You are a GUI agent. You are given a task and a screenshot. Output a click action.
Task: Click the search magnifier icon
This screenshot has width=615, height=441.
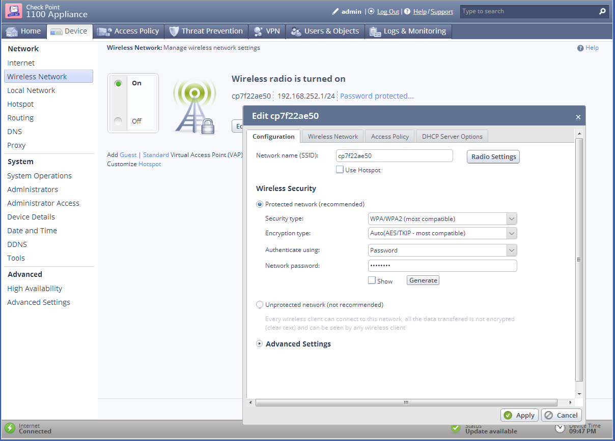pyautogui.click(x=602, y=11)
